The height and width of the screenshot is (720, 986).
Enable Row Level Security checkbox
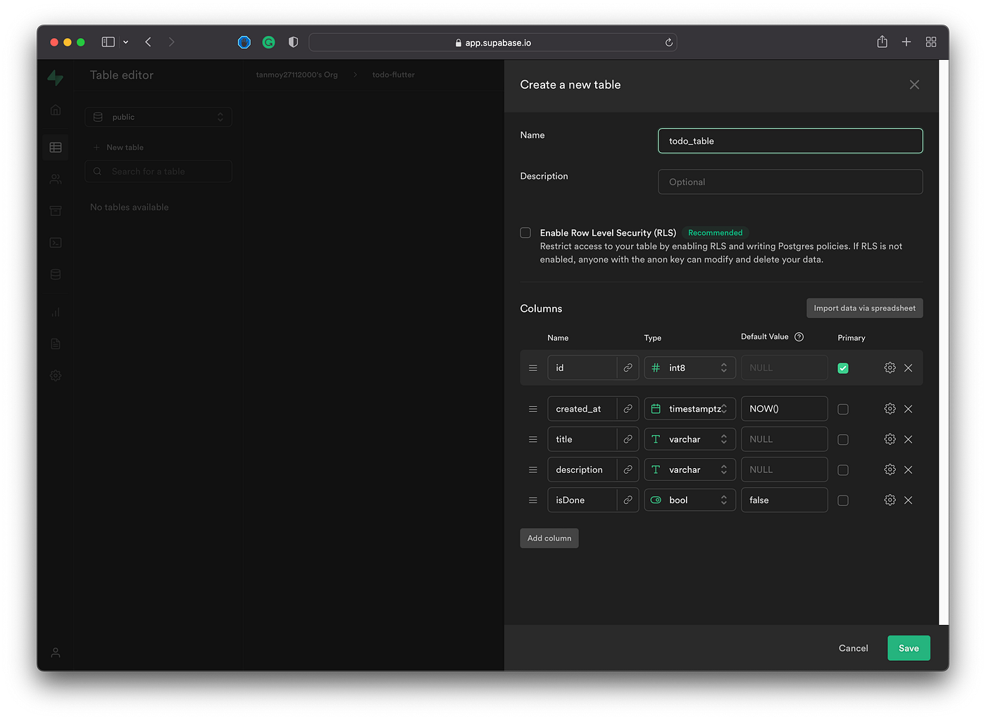tap(525, 232)
